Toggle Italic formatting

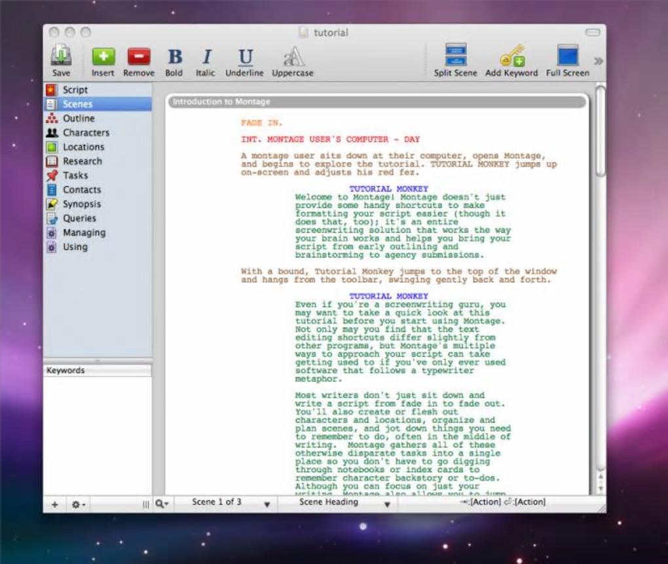click(x=206, y=57)
